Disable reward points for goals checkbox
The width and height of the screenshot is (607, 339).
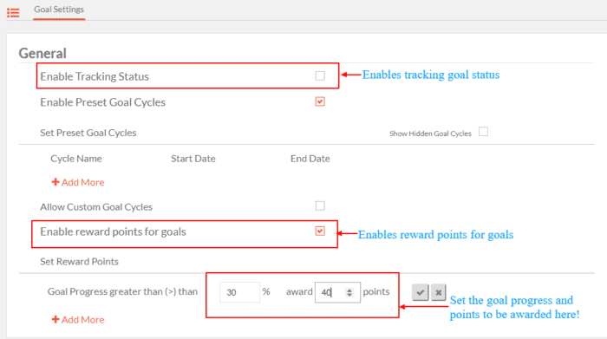[320, 231]
